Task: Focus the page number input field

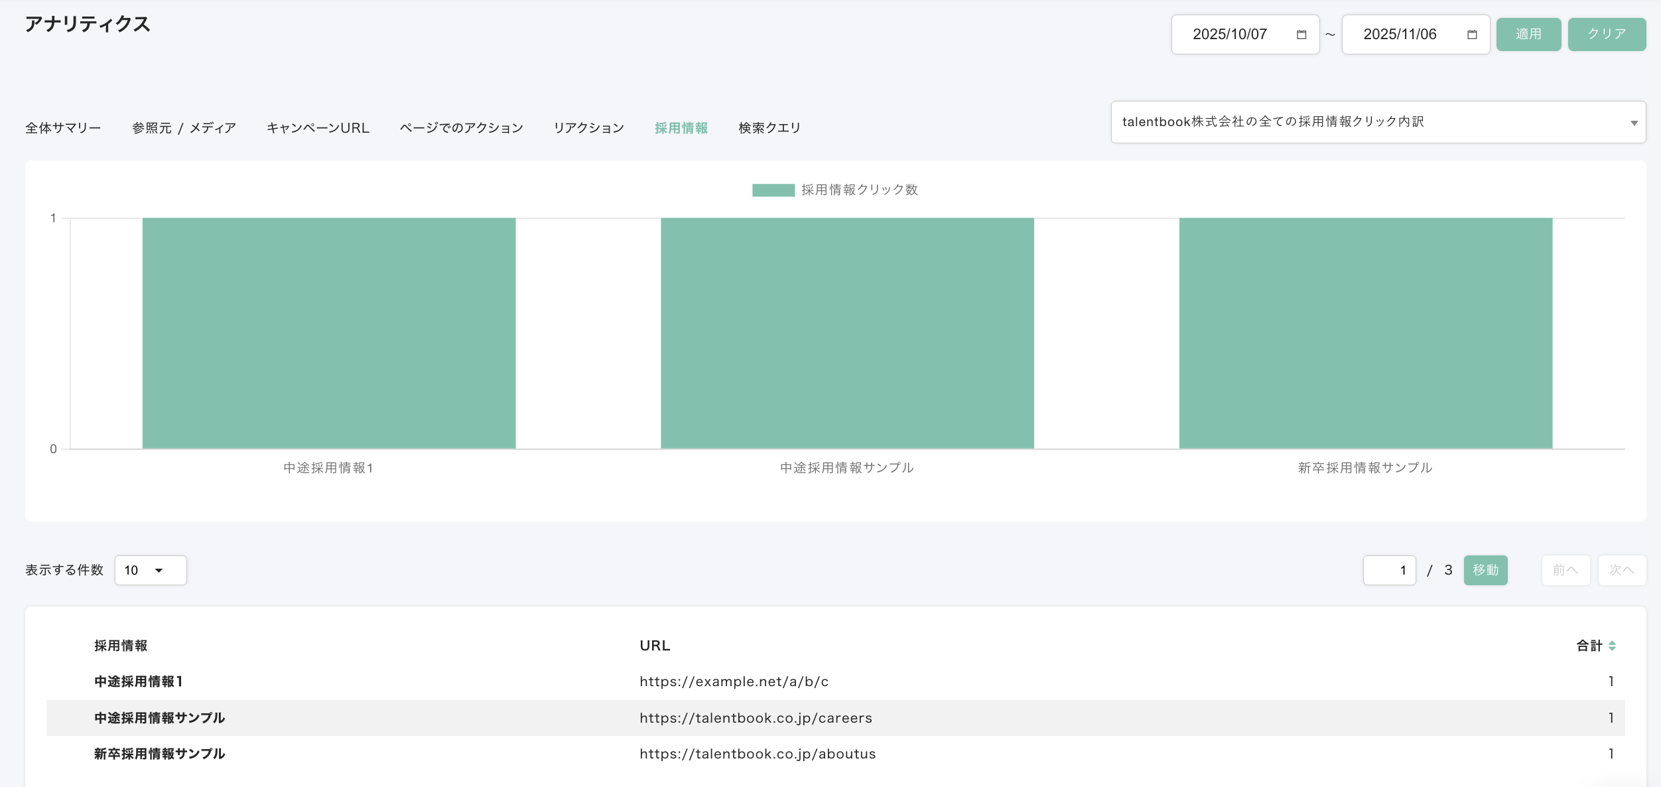Action: coord(1389,570)
